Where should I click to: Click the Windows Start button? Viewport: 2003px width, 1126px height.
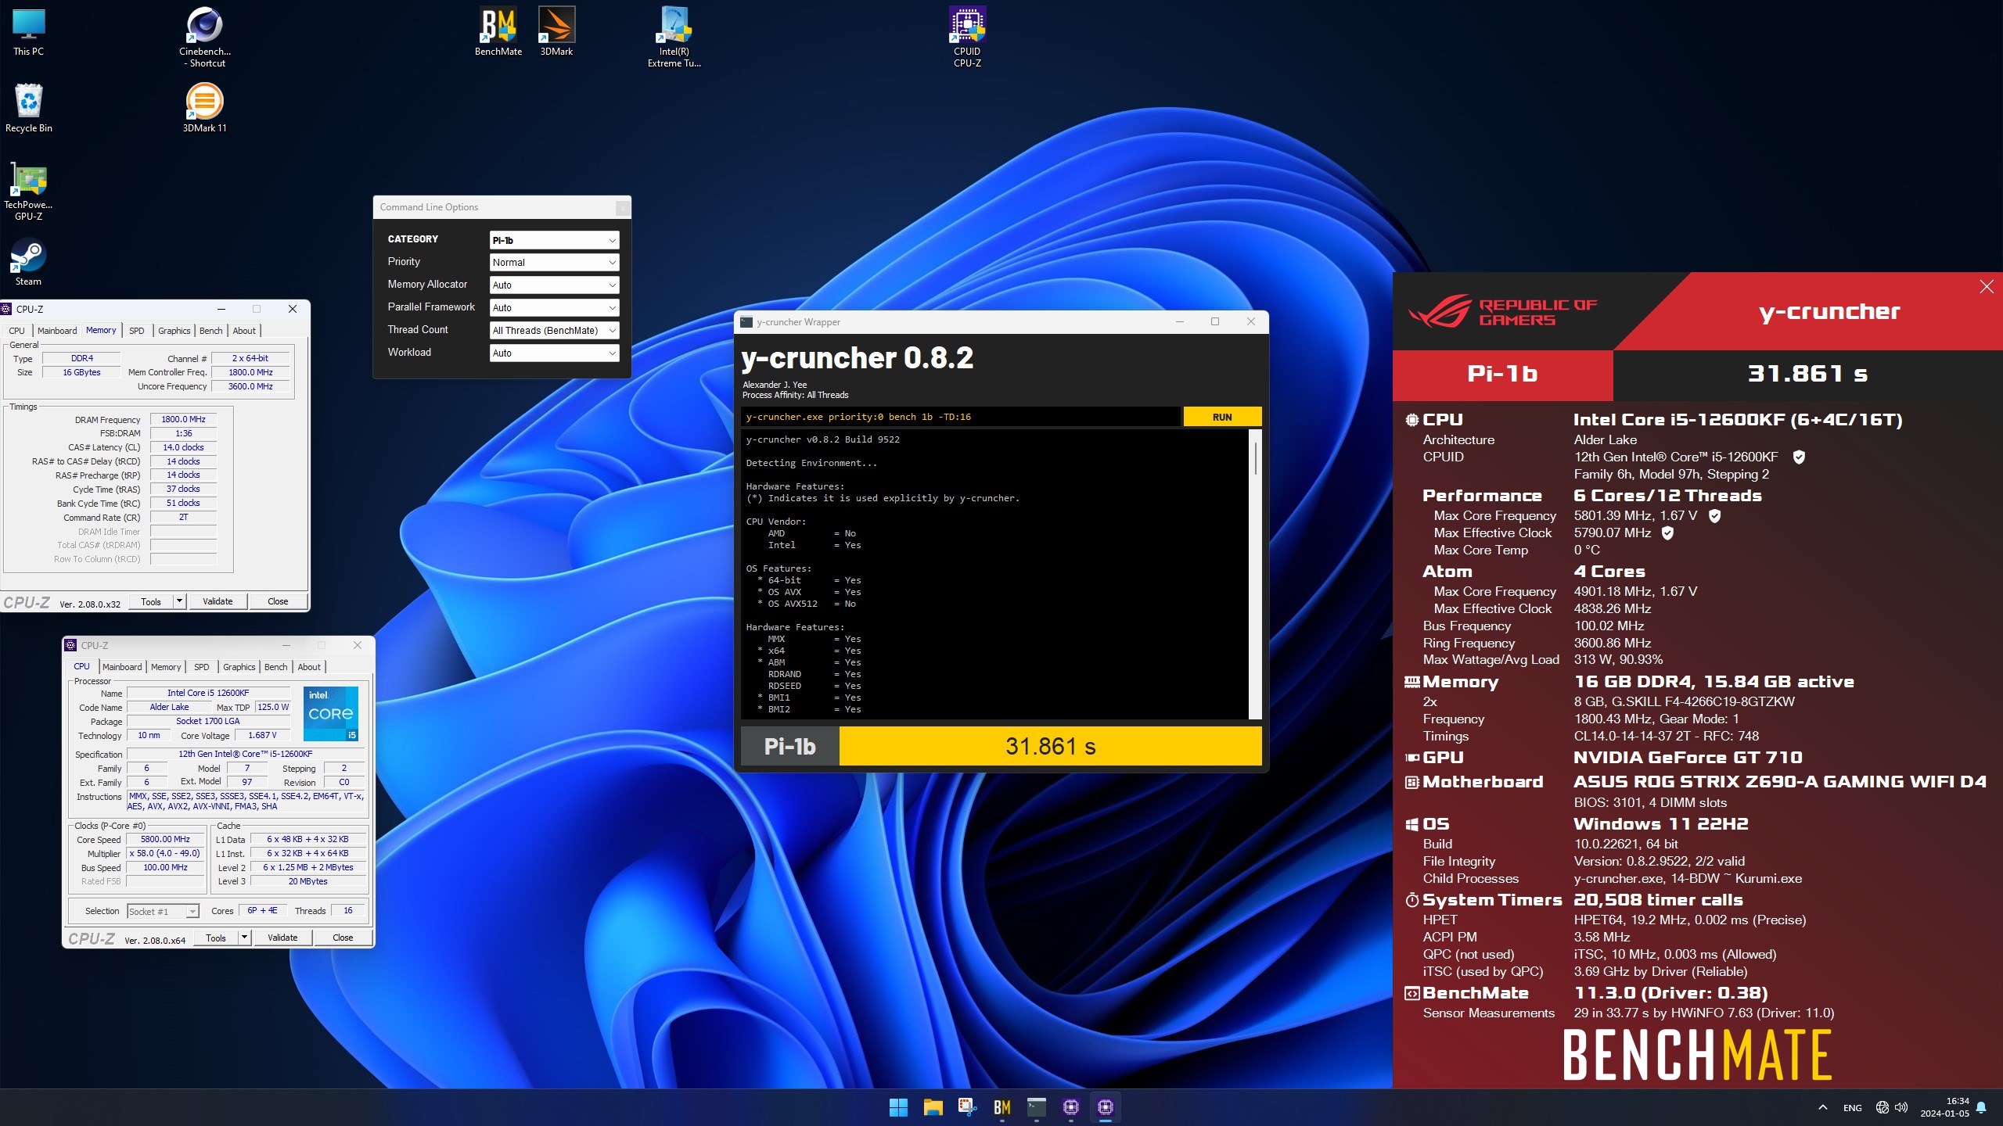pos(898,1107)
